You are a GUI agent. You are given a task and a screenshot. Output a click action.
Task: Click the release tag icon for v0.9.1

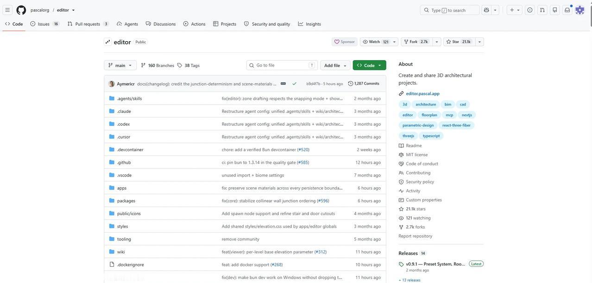click(x=401, y=265)
